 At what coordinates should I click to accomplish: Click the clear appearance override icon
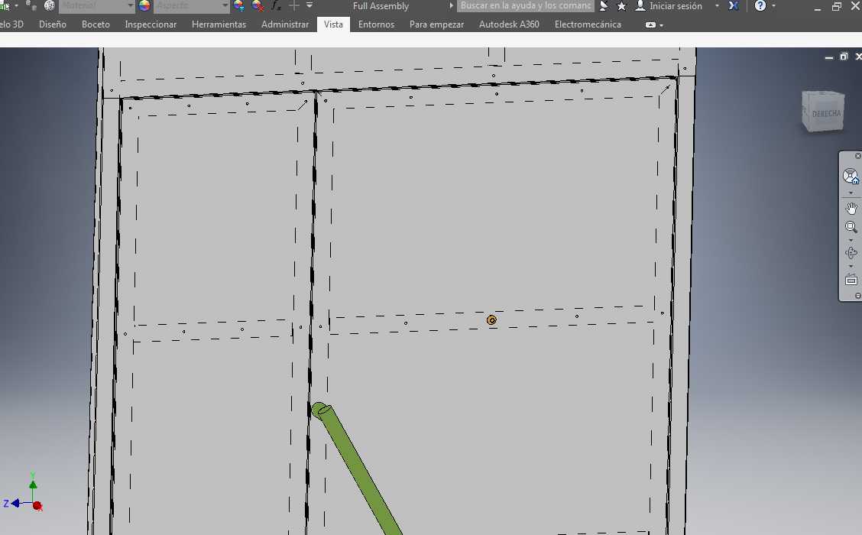coord(258,6)
